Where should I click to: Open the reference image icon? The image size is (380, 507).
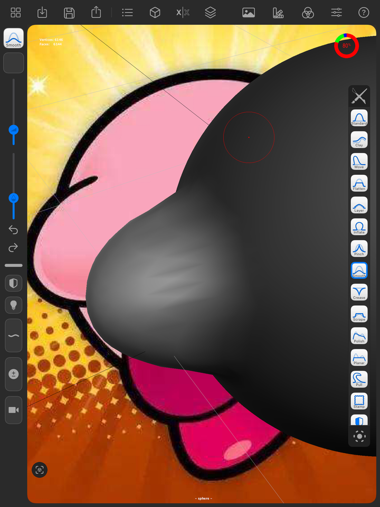[x=249, y=13]
